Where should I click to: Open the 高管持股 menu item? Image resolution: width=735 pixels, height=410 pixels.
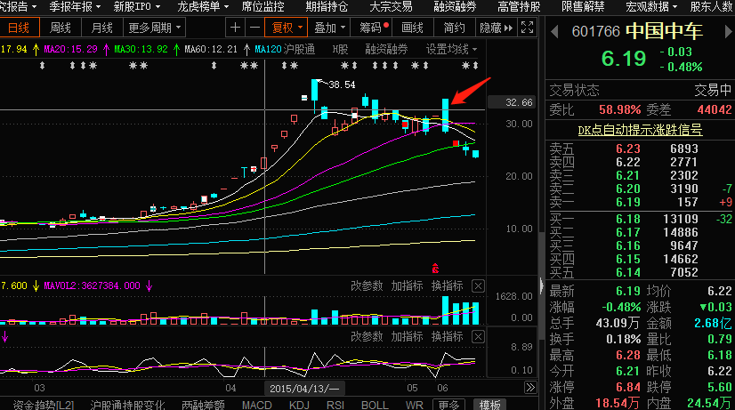point(519,6)
